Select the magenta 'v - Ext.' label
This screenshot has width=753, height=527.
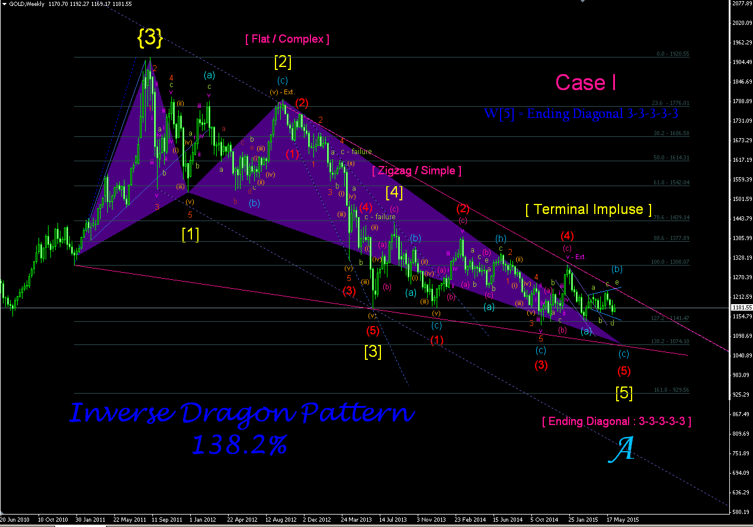(x=575, y=257)
